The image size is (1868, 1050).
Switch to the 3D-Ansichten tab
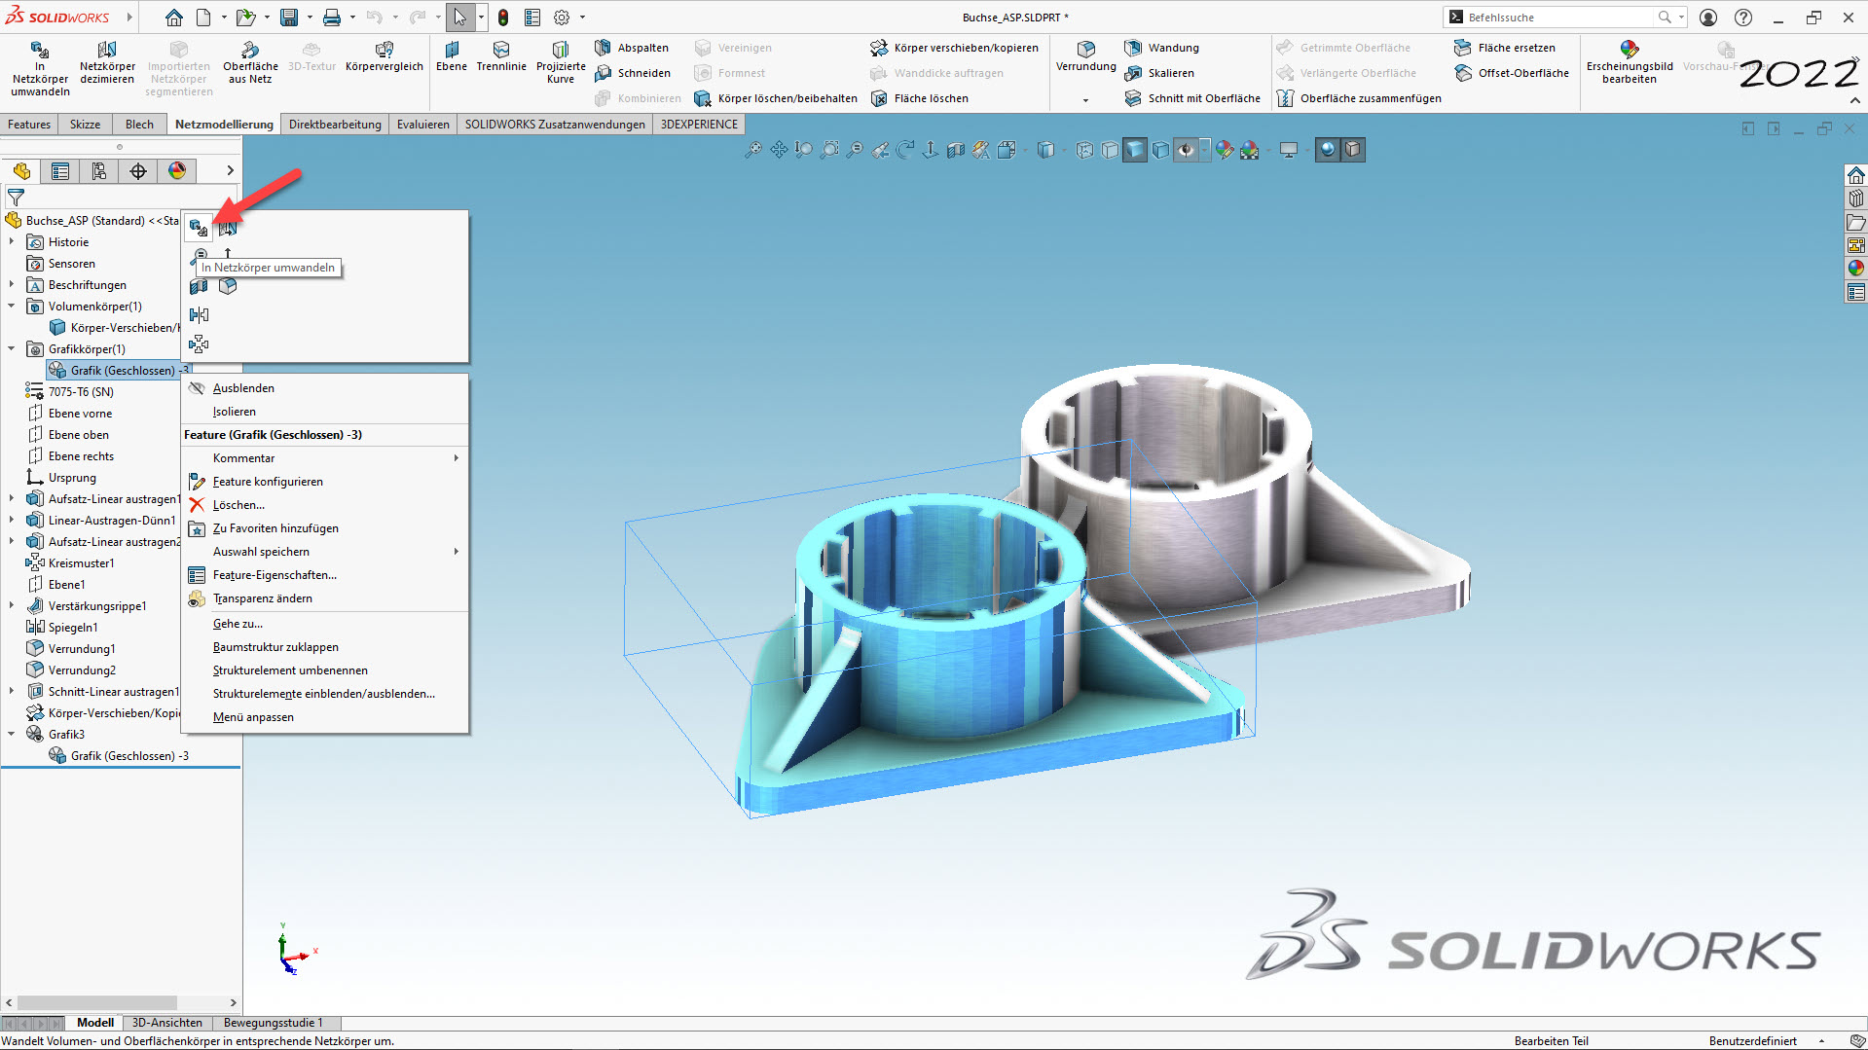(167, 1023)
